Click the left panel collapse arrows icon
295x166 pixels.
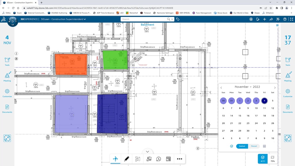(7, 138)
